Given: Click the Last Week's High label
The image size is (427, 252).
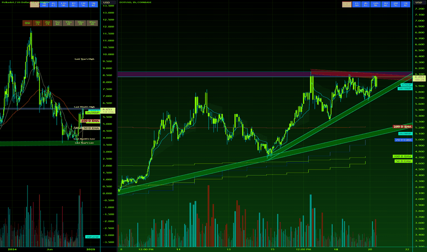Looking at the screenshot, I should [x=84, y=107].
